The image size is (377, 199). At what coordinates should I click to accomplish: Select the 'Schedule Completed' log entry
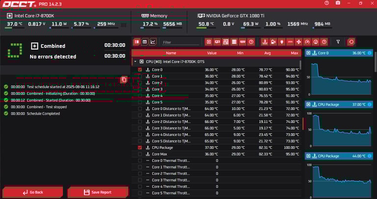coord(43,114)
